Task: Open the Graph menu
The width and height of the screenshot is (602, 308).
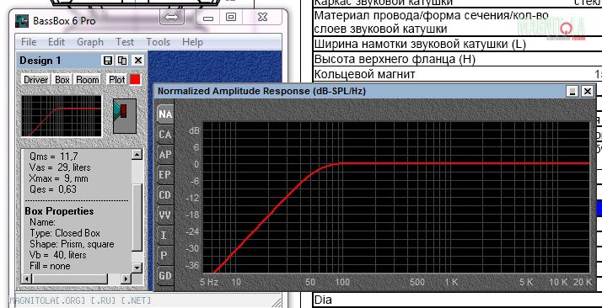Action: pos(90,42)
